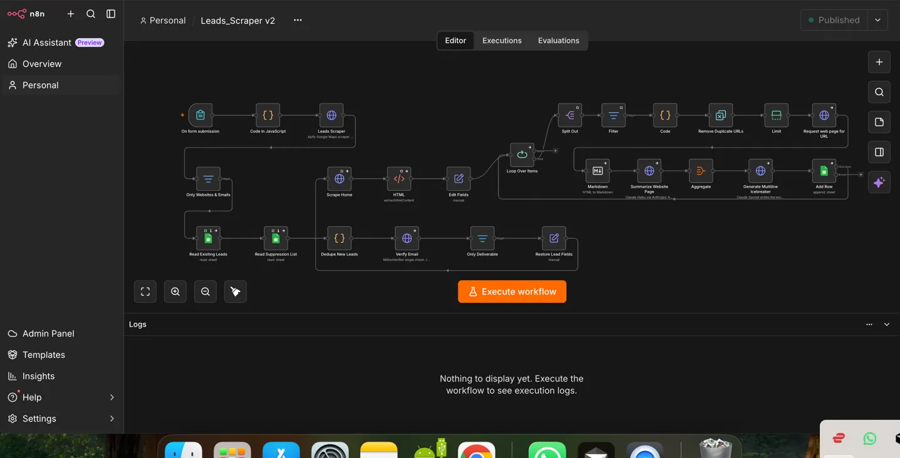Select the Read Existing Leads node
The height and width of the screenshot is (458, 900).
click(x=209, y=238)
